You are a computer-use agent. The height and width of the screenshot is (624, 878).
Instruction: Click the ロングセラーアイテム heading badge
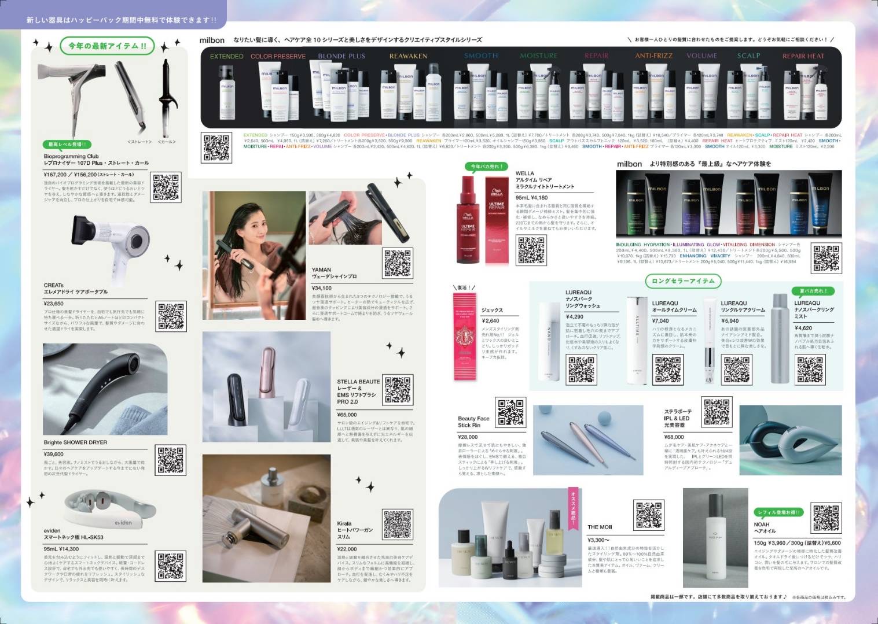pos(683,281)
